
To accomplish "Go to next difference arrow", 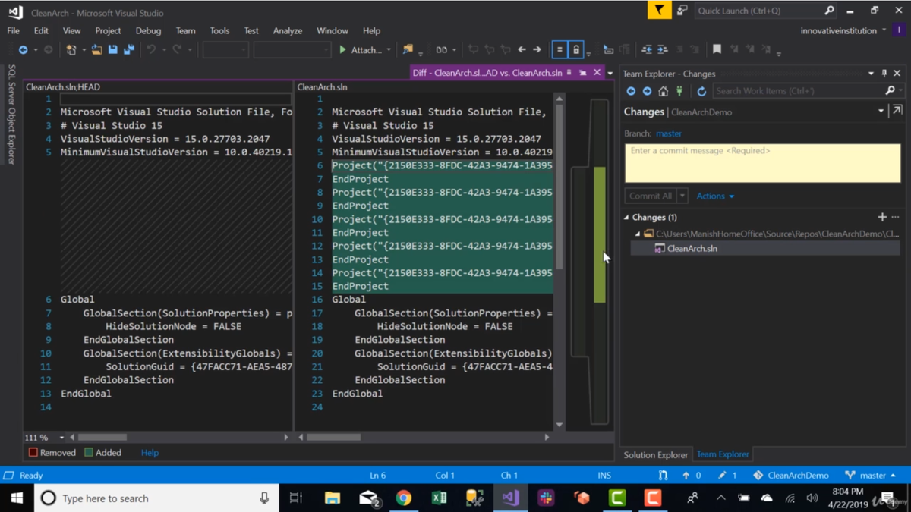I will 537,49.
